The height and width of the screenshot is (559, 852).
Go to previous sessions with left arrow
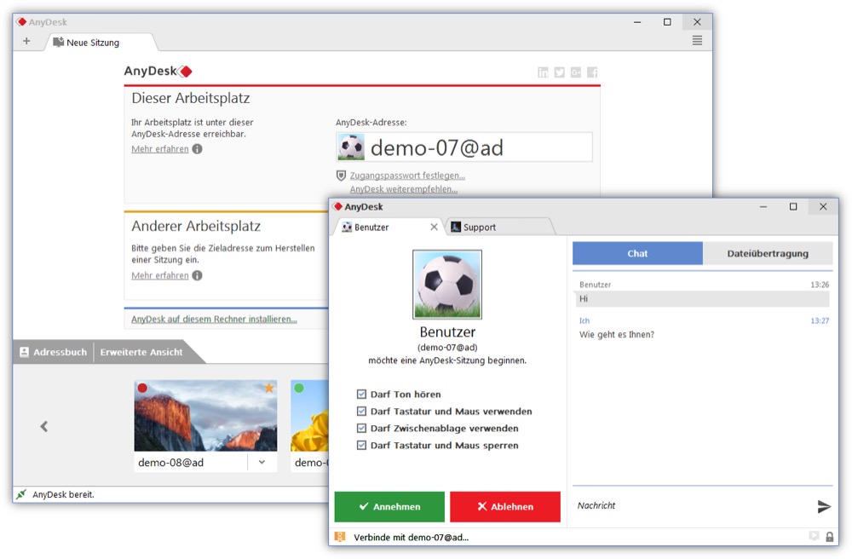44,426
